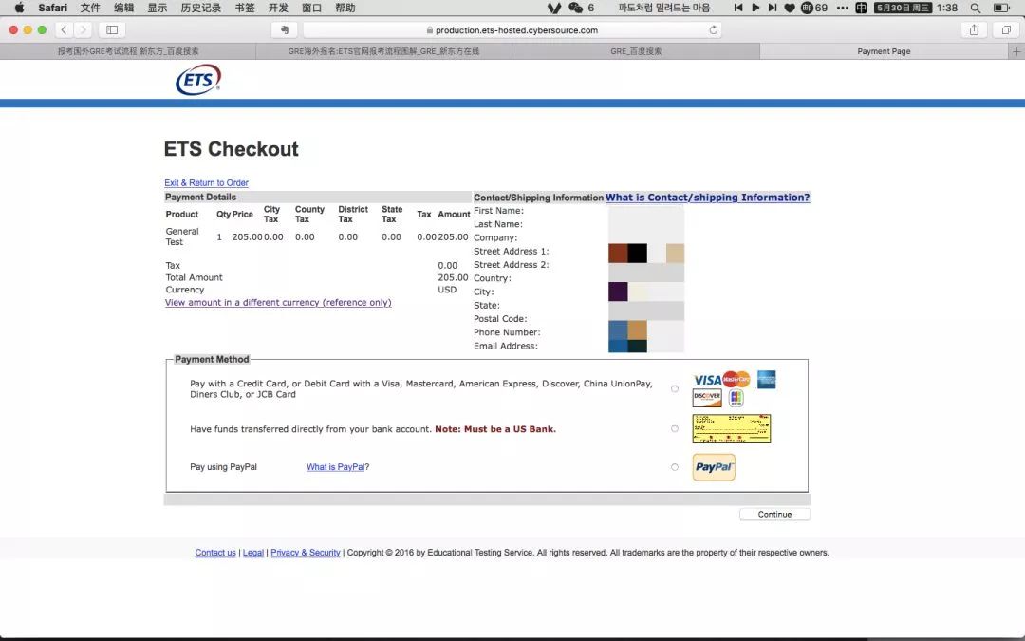Image resolution: width=1025 pixels, height=641 pixels.
Task: Click the Discover card logo
Action: (x=707, y=397)
